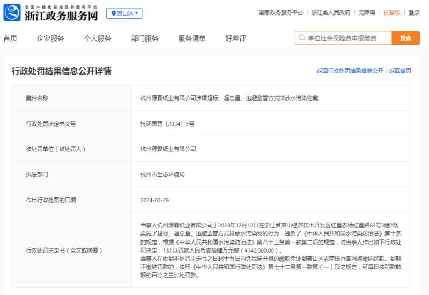Go to the 企业服务 menu
The image size is (429, 295).
[50, 39]
